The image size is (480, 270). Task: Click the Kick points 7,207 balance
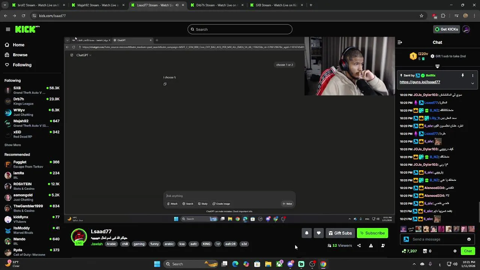click(409, 251)
